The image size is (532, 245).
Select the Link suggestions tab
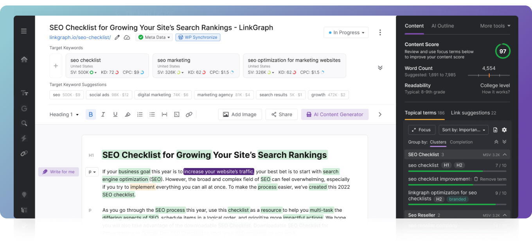pos(473,113)
